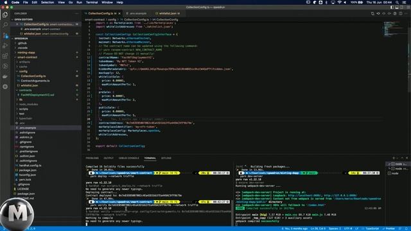This screenshot has width=411, height=231.
Task: Add a new terminal with plus icon
Action: coord(394,158)
